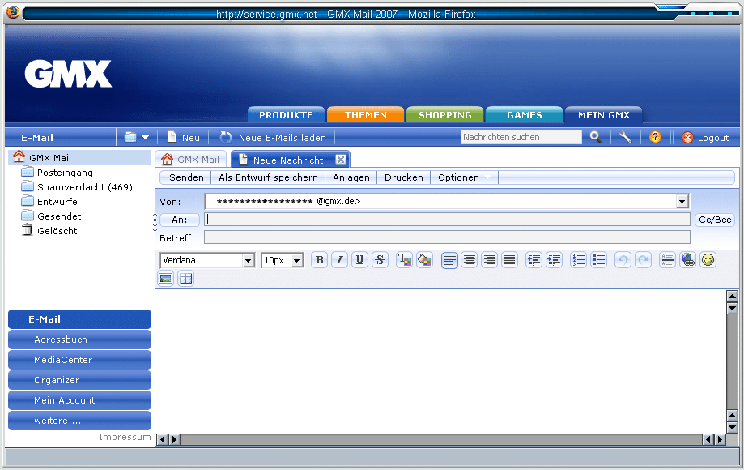Open help via the question mark icon
This screenshot has width=744, height=470.
[655, 137]
